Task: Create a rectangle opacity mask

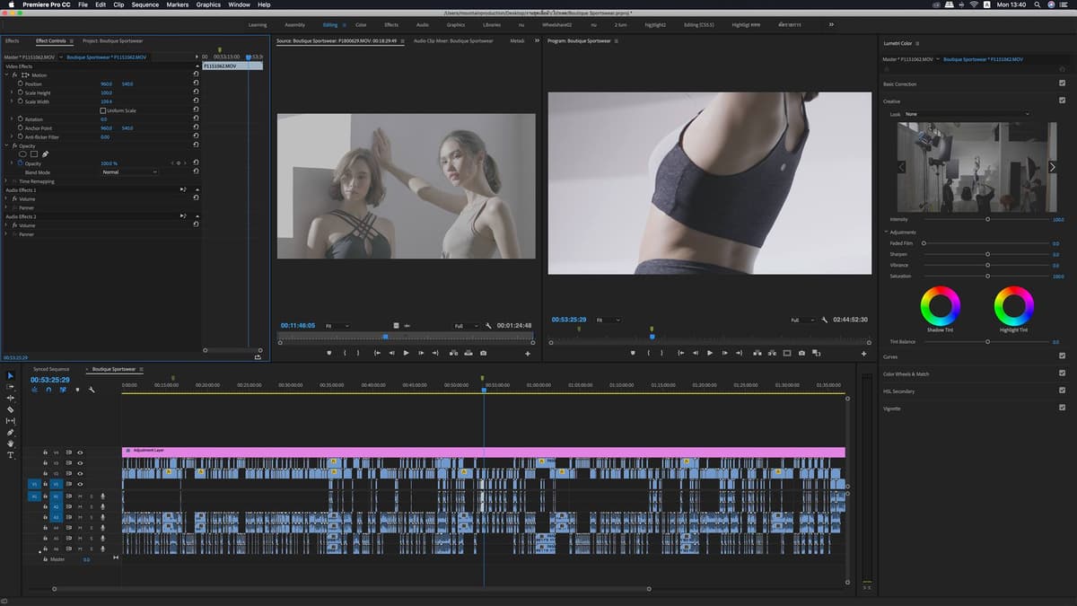Action: 34,154
